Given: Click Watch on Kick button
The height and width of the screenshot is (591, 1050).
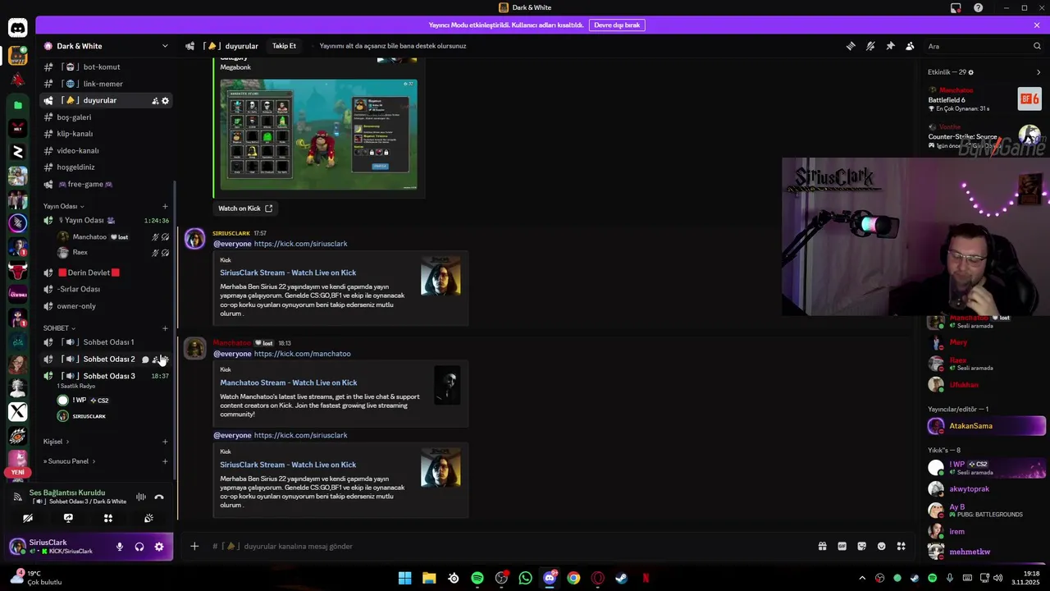Looking at the screenshot, I should [244, 208].
